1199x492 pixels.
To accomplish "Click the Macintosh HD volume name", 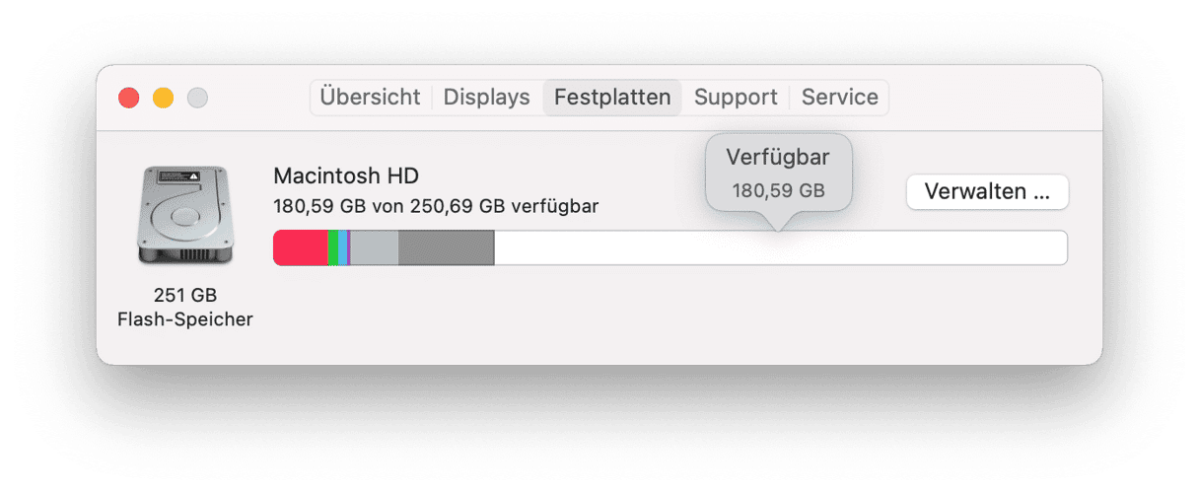I will pyautogui.click(x=346, y=176).
